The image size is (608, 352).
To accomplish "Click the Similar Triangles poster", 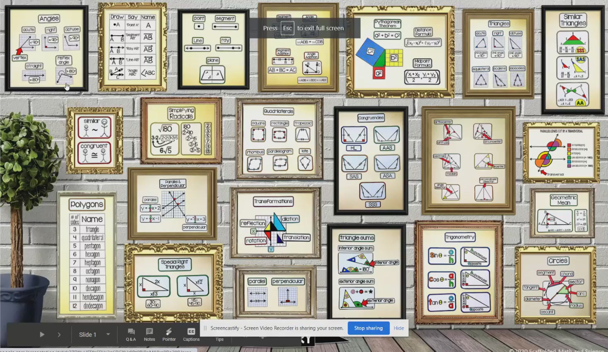I will pyautogui.click(x=573, y=60).
